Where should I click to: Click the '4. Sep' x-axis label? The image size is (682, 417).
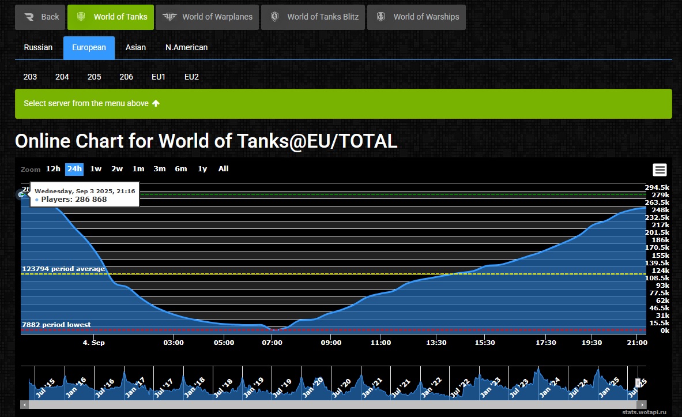(x=94, y=343)
